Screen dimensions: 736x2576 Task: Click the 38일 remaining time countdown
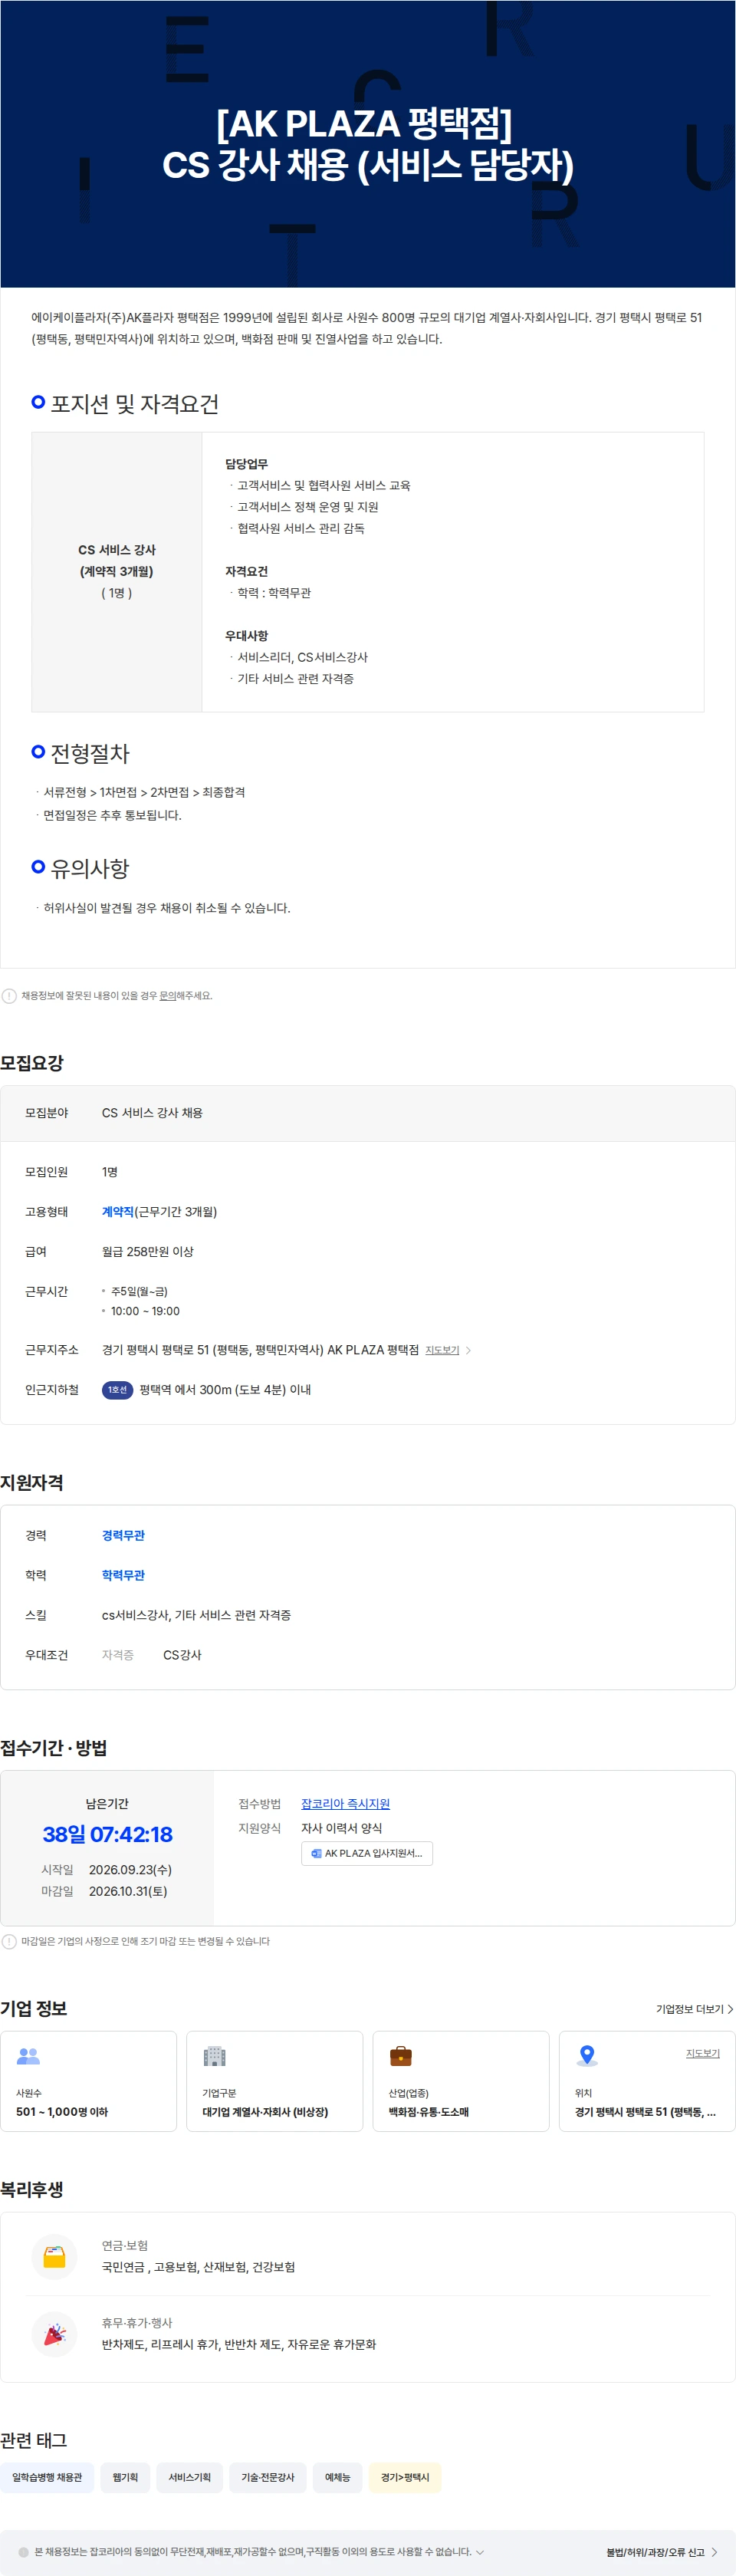[107, 1834]
